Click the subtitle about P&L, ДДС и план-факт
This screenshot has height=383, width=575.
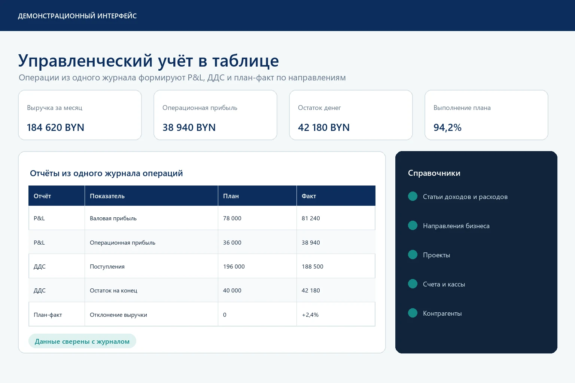tap(182, 78)
